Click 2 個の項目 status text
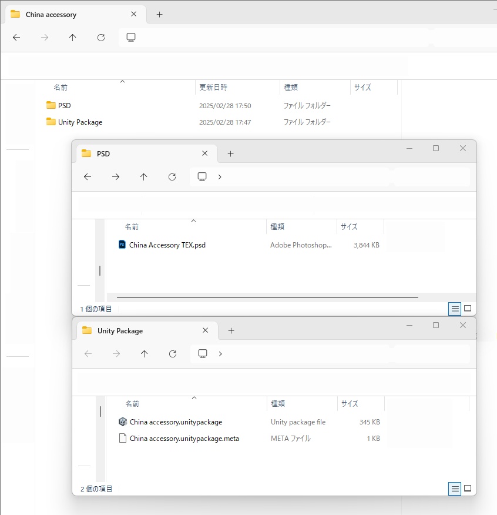Screen dimensions: 497x515 (x=96, y=489)
